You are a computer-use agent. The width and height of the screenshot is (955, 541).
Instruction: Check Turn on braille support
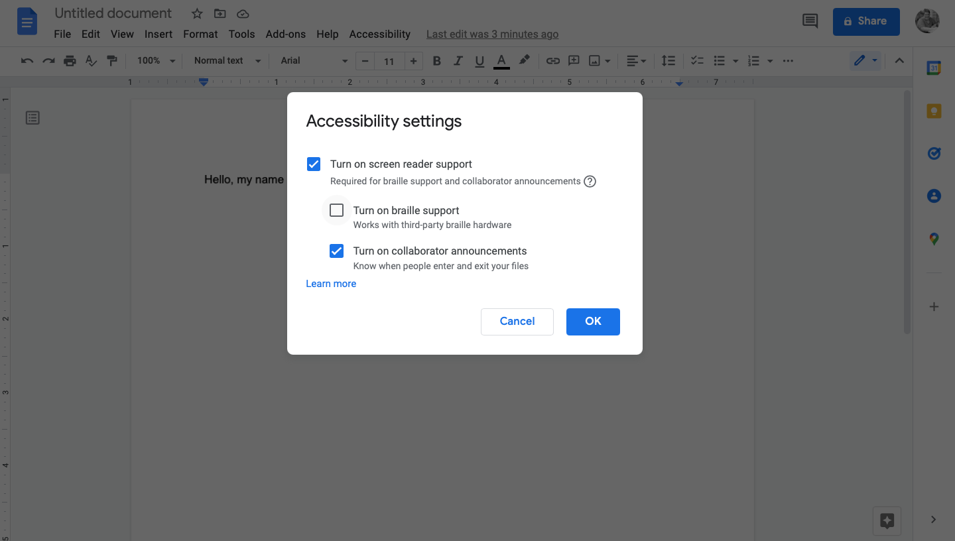[x=337, y=210]
